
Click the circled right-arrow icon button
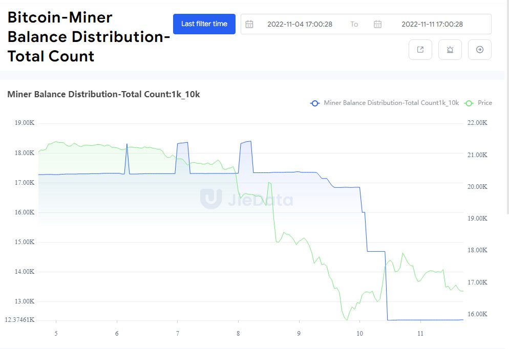tap(480, 50)
